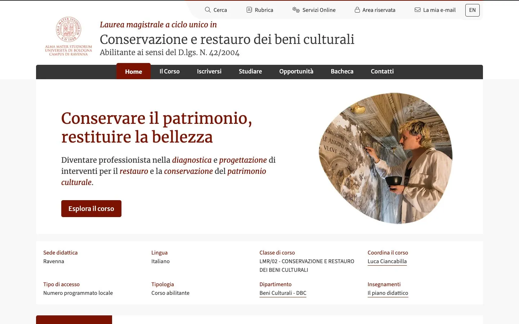Click the Area riservata padlock icon
The width and height of the screenshot is (519, 324).
pyautogui.click(x=357, y=10)
